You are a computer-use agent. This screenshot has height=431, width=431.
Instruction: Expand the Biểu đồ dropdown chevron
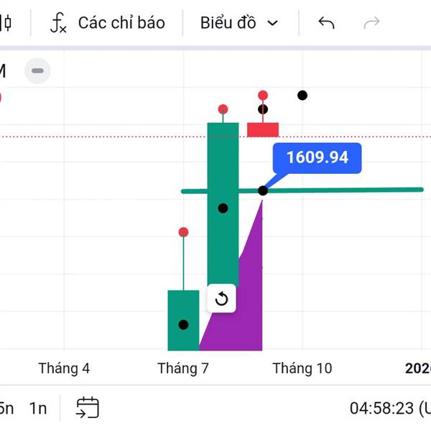click(273, 23)
